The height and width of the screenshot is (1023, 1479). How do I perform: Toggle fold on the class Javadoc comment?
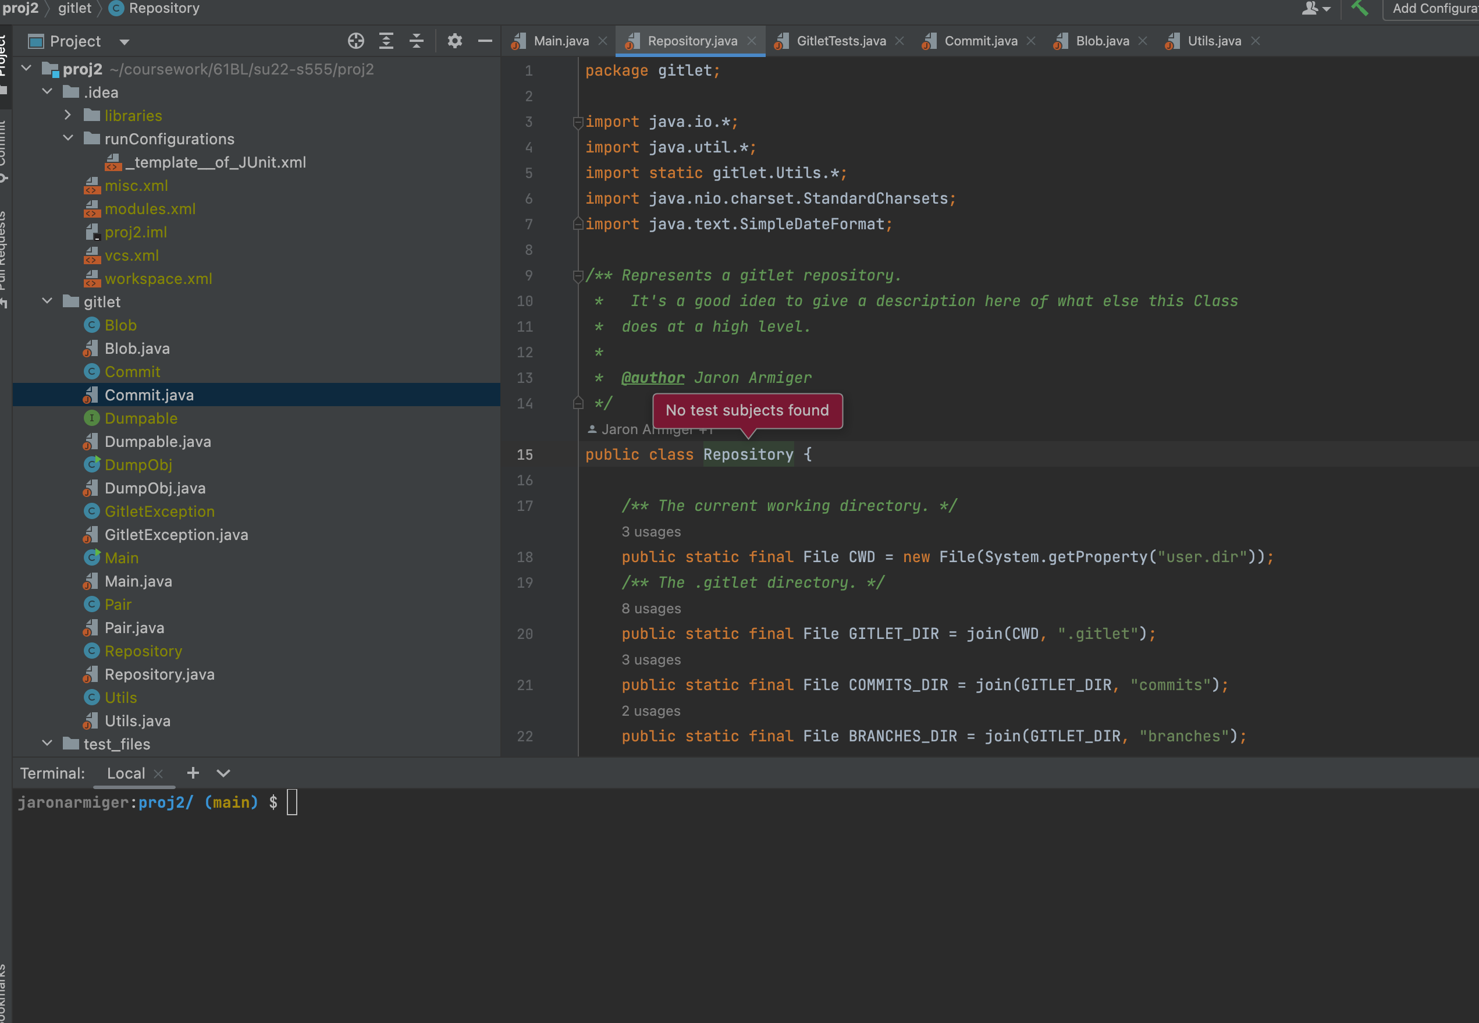click(x=577, y=276)
